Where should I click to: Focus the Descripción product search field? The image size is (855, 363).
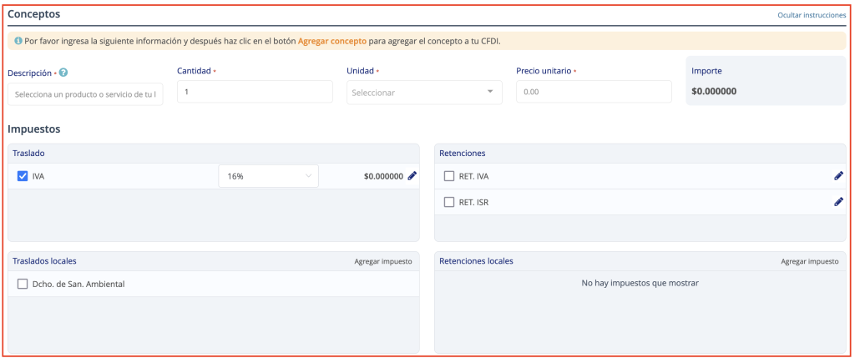pos(85,93)
